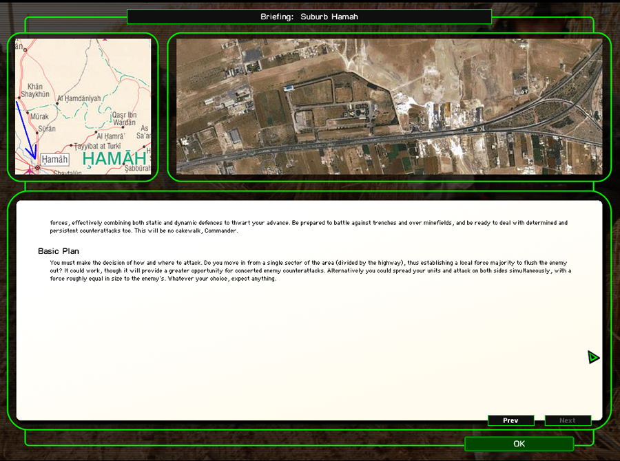
Task: Click the 'Mūrak' town label on the map
Action: tap(39, 116)
